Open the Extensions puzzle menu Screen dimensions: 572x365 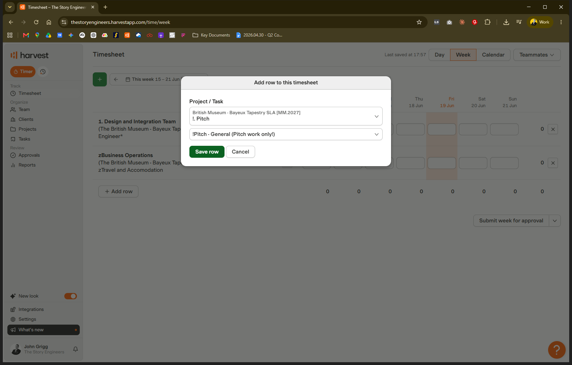click(x=487, y=22)
